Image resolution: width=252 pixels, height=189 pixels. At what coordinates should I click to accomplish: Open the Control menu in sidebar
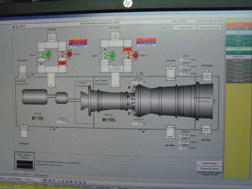239,37
